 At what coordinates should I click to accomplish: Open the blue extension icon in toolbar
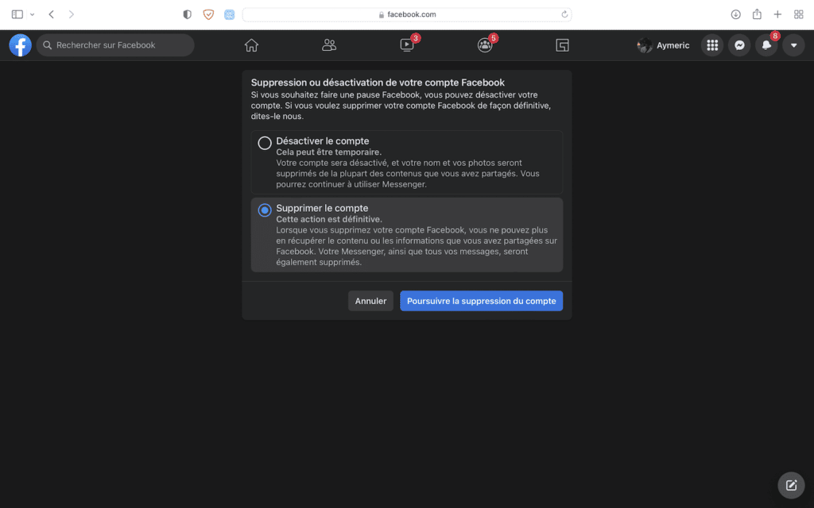tap(229, 14)
